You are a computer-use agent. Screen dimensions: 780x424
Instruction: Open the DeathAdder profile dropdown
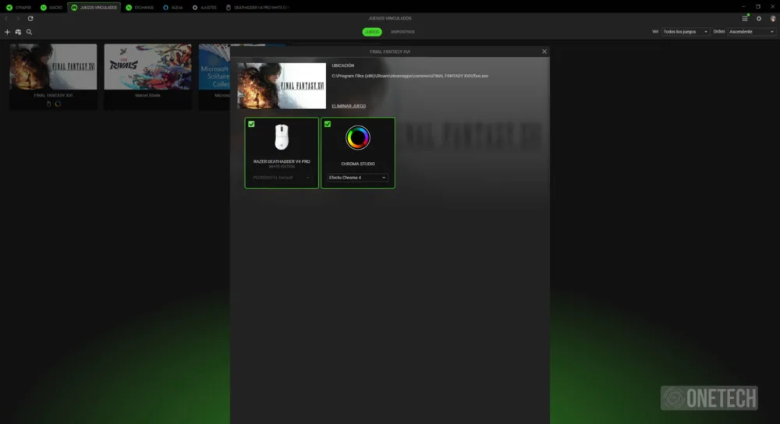click(x=282, y=178)
